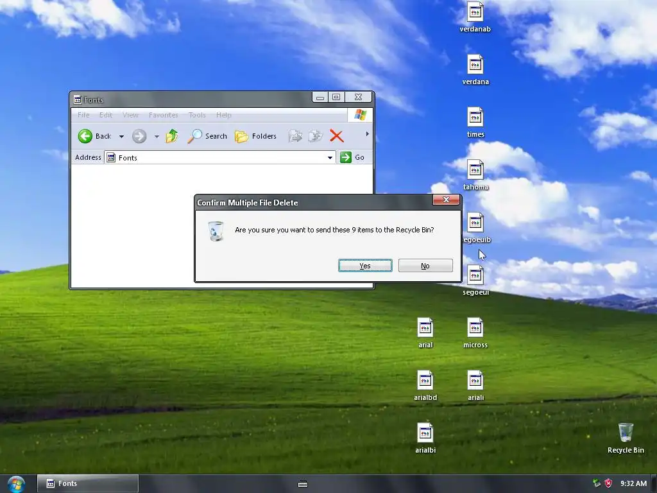Expand the toolbar overflow chevron
Viewport: 657px width, 493px height.
(367, 134)
